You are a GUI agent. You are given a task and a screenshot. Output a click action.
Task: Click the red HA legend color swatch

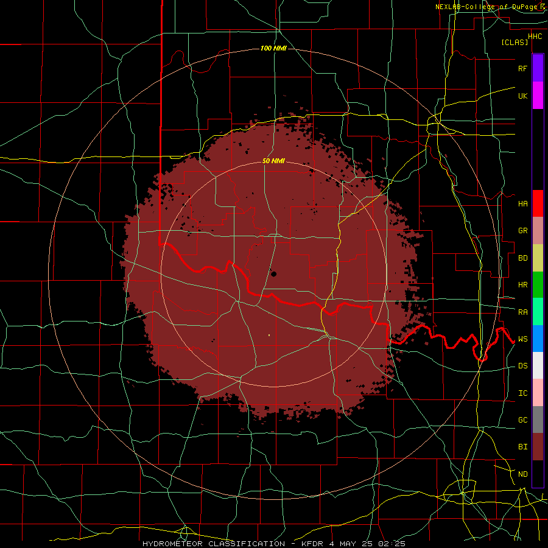click(538, 203)
